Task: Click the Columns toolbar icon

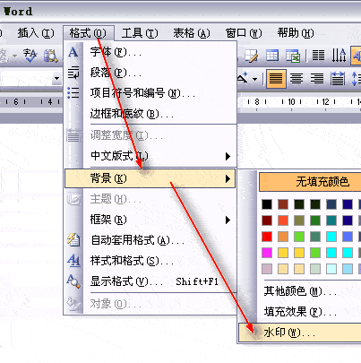Action: click(x=318, y=56)
